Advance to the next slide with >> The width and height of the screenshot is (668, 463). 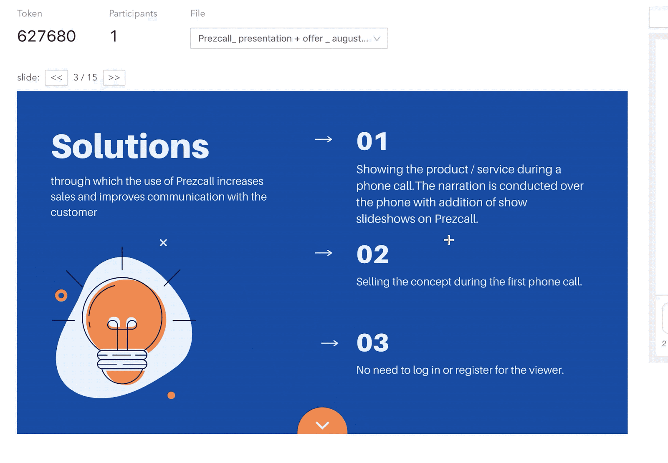pyautogui.click(x=114, y=78)
